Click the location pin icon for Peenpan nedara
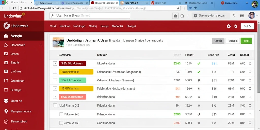The image size is (260, 130). (x=6, y=111)
